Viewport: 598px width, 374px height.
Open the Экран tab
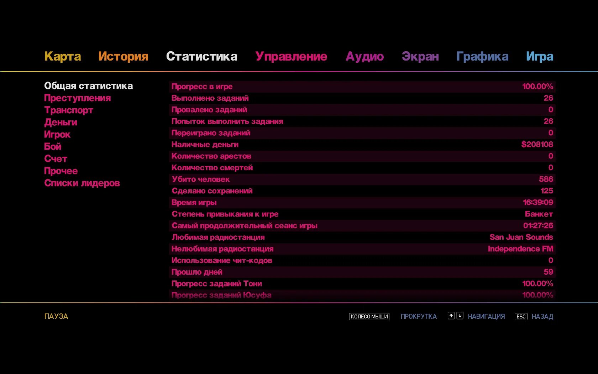click(420, 56)
